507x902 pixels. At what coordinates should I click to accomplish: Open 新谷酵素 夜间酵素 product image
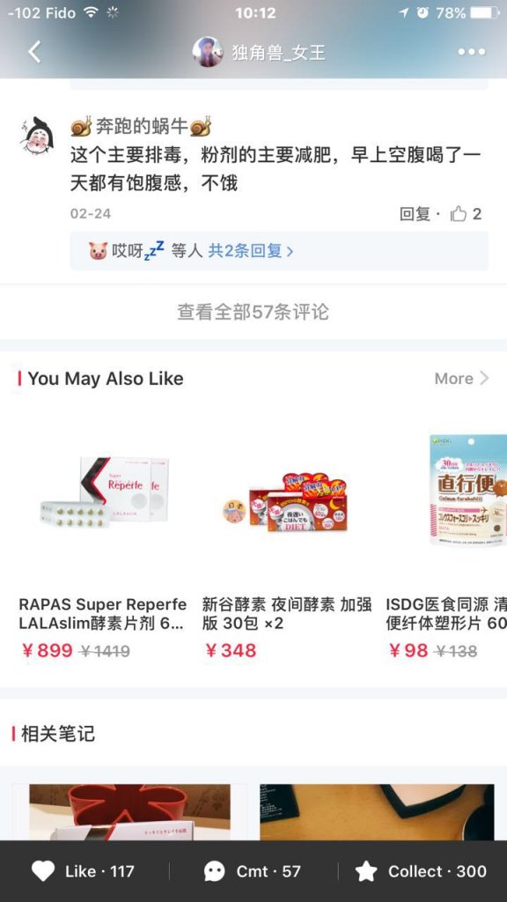pyautogui.click(x=286, y=499)
